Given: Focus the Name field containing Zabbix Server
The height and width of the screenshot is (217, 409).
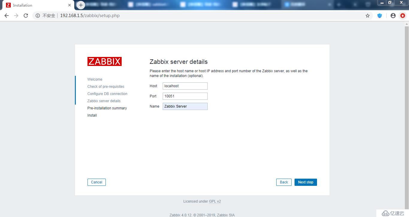Looking at the screenshot, I should point(185,106).
